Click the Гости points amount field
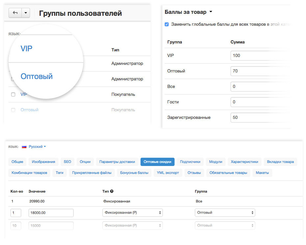This screenshot has height=245, width=306. (x=260, y=102)
